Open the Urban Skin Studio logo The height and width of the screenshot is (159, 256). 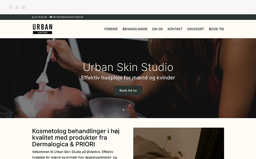pos(42,29)
